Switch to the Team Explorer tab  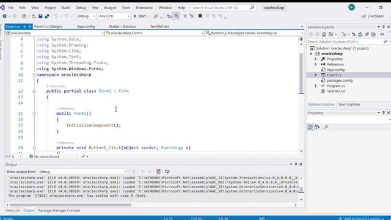coord(349,105)
